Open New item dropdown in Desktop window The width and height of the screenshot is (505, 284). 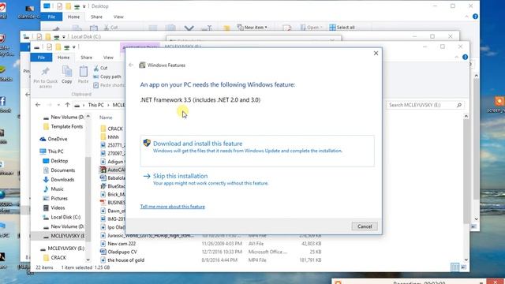click(252, 28)
